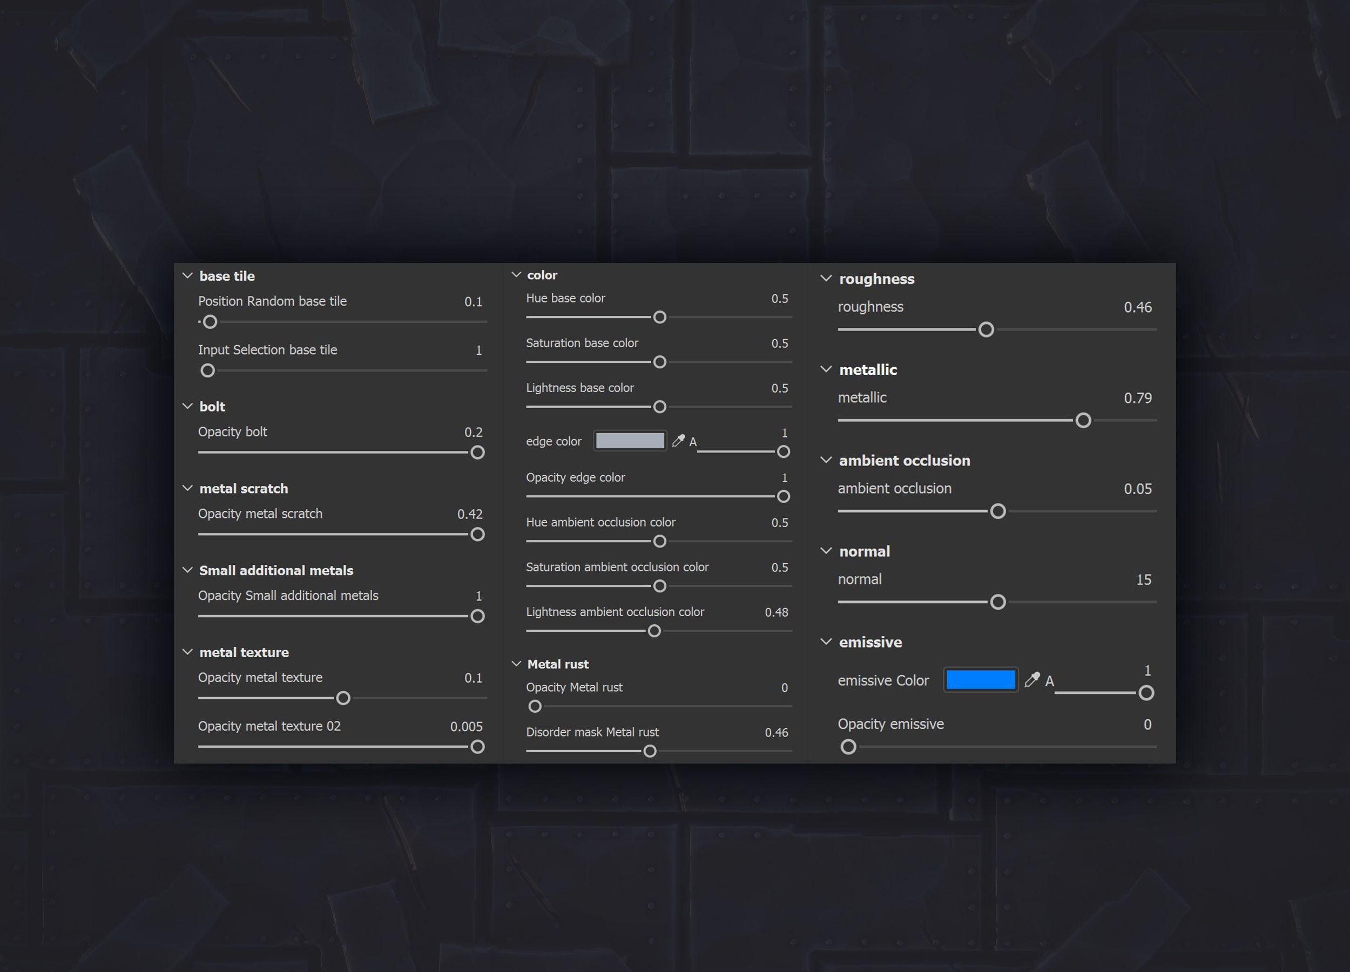Collapse the roughness section
Screen dimensions: 1350x972
826,278
